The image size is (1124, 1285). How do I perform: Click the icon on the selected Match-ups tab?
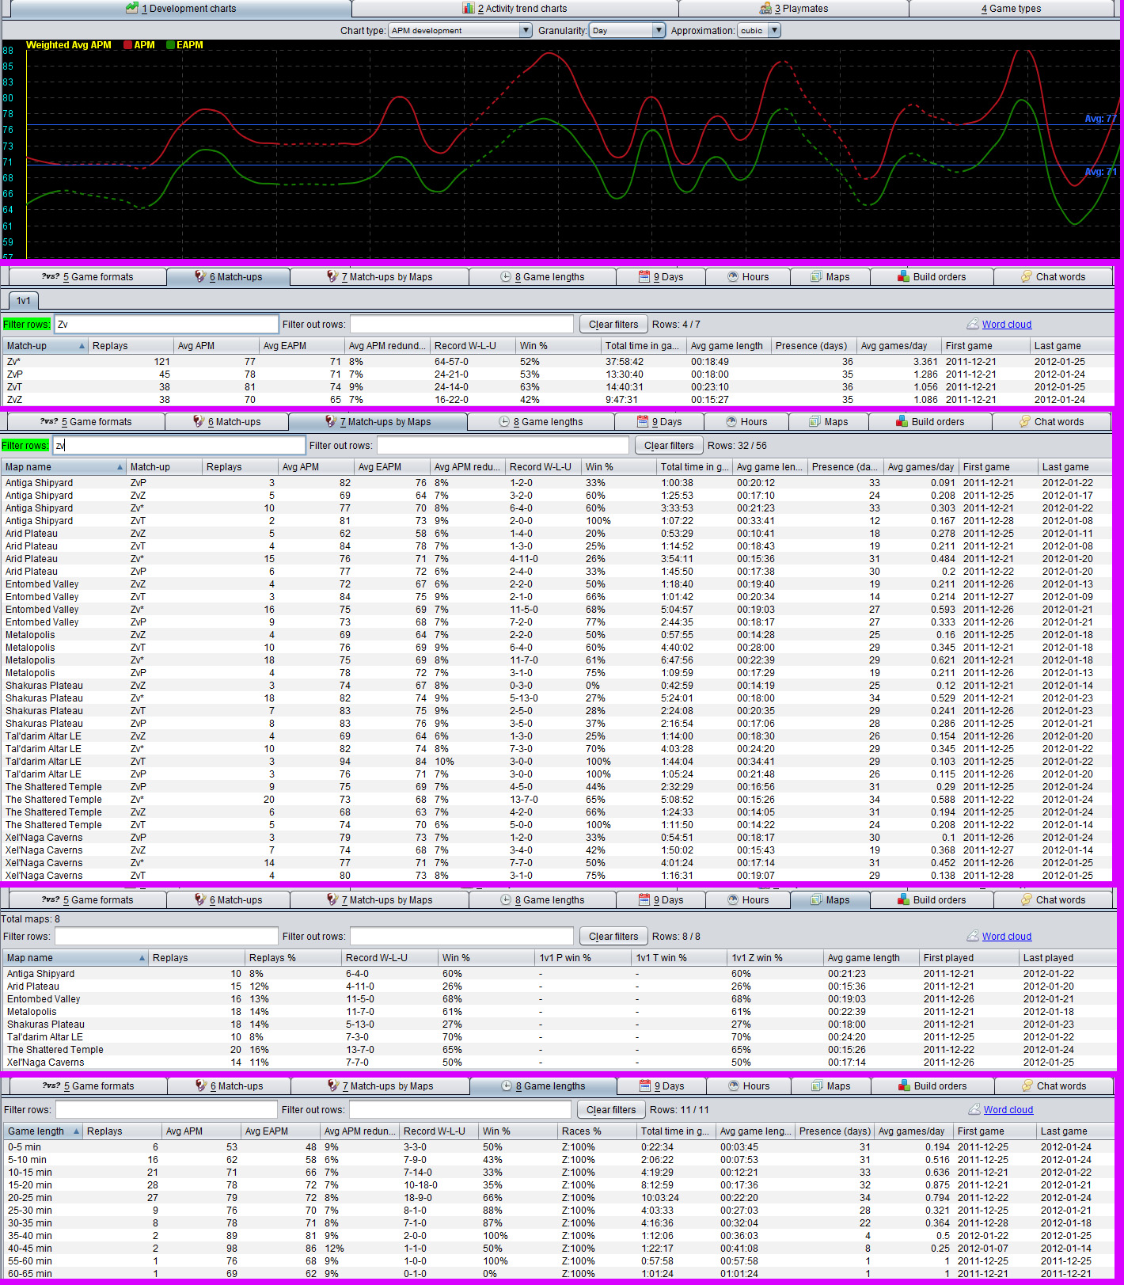200,276
